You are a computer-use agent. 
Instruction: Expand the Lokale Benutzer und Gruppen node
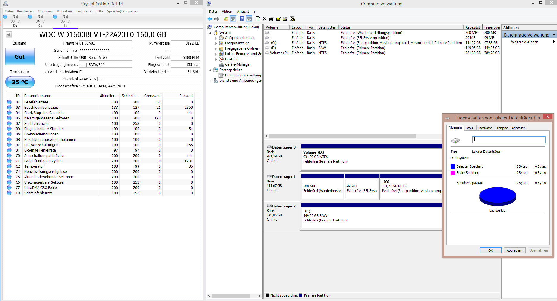(216, 54)
